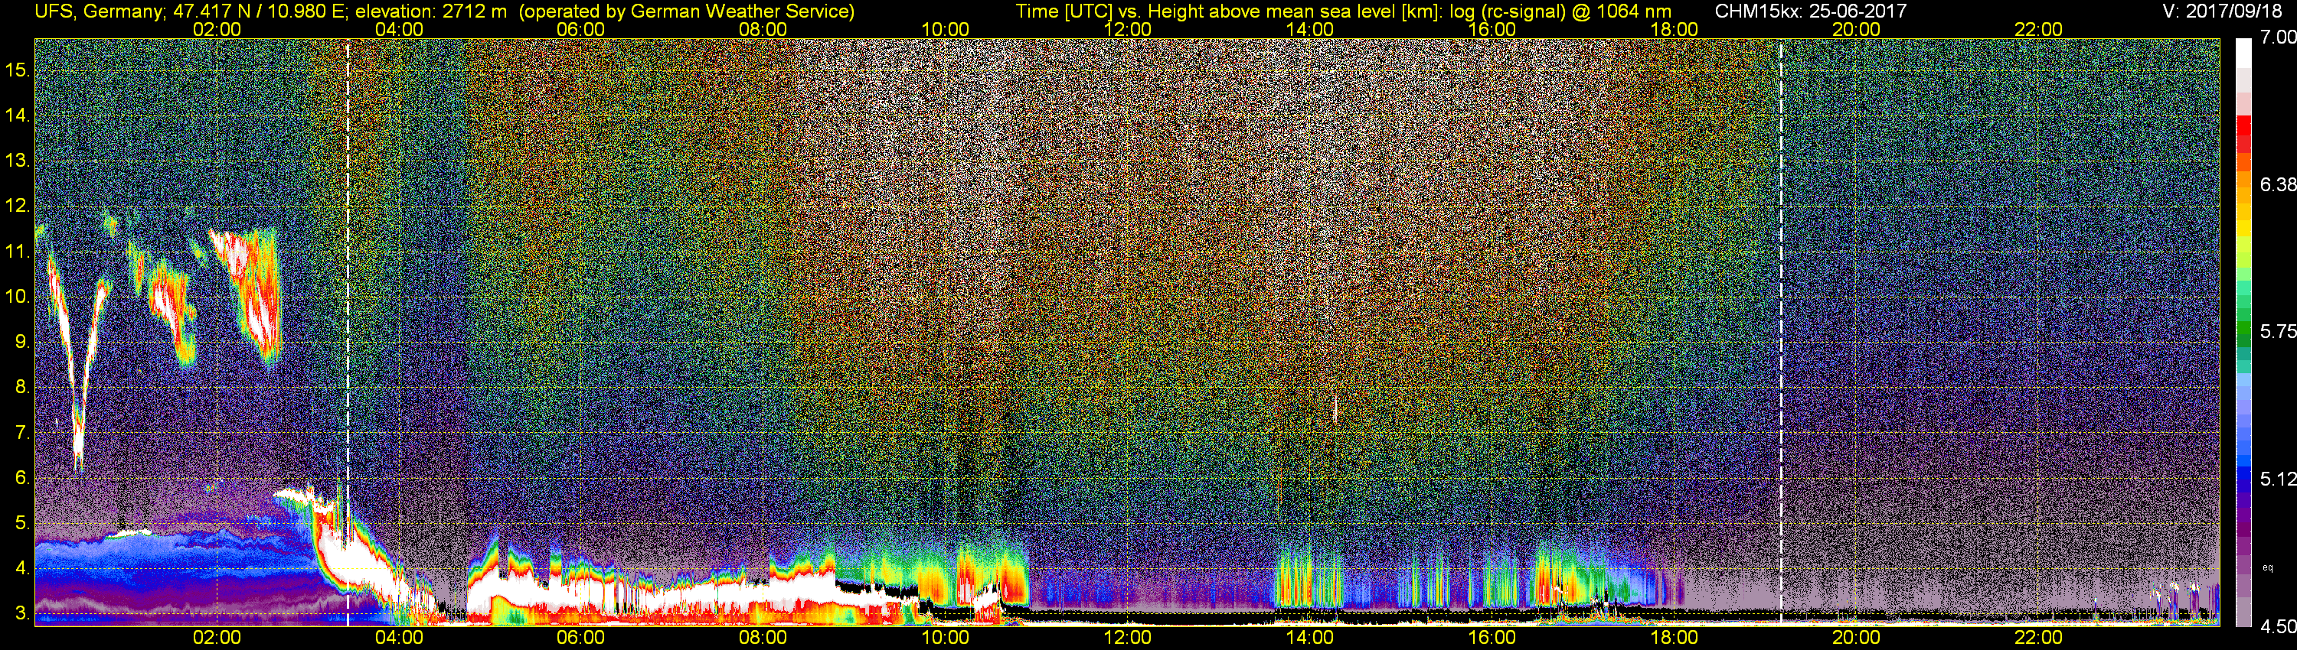
Task: Click the 5 km height axis label
Action: coord(22,524)
